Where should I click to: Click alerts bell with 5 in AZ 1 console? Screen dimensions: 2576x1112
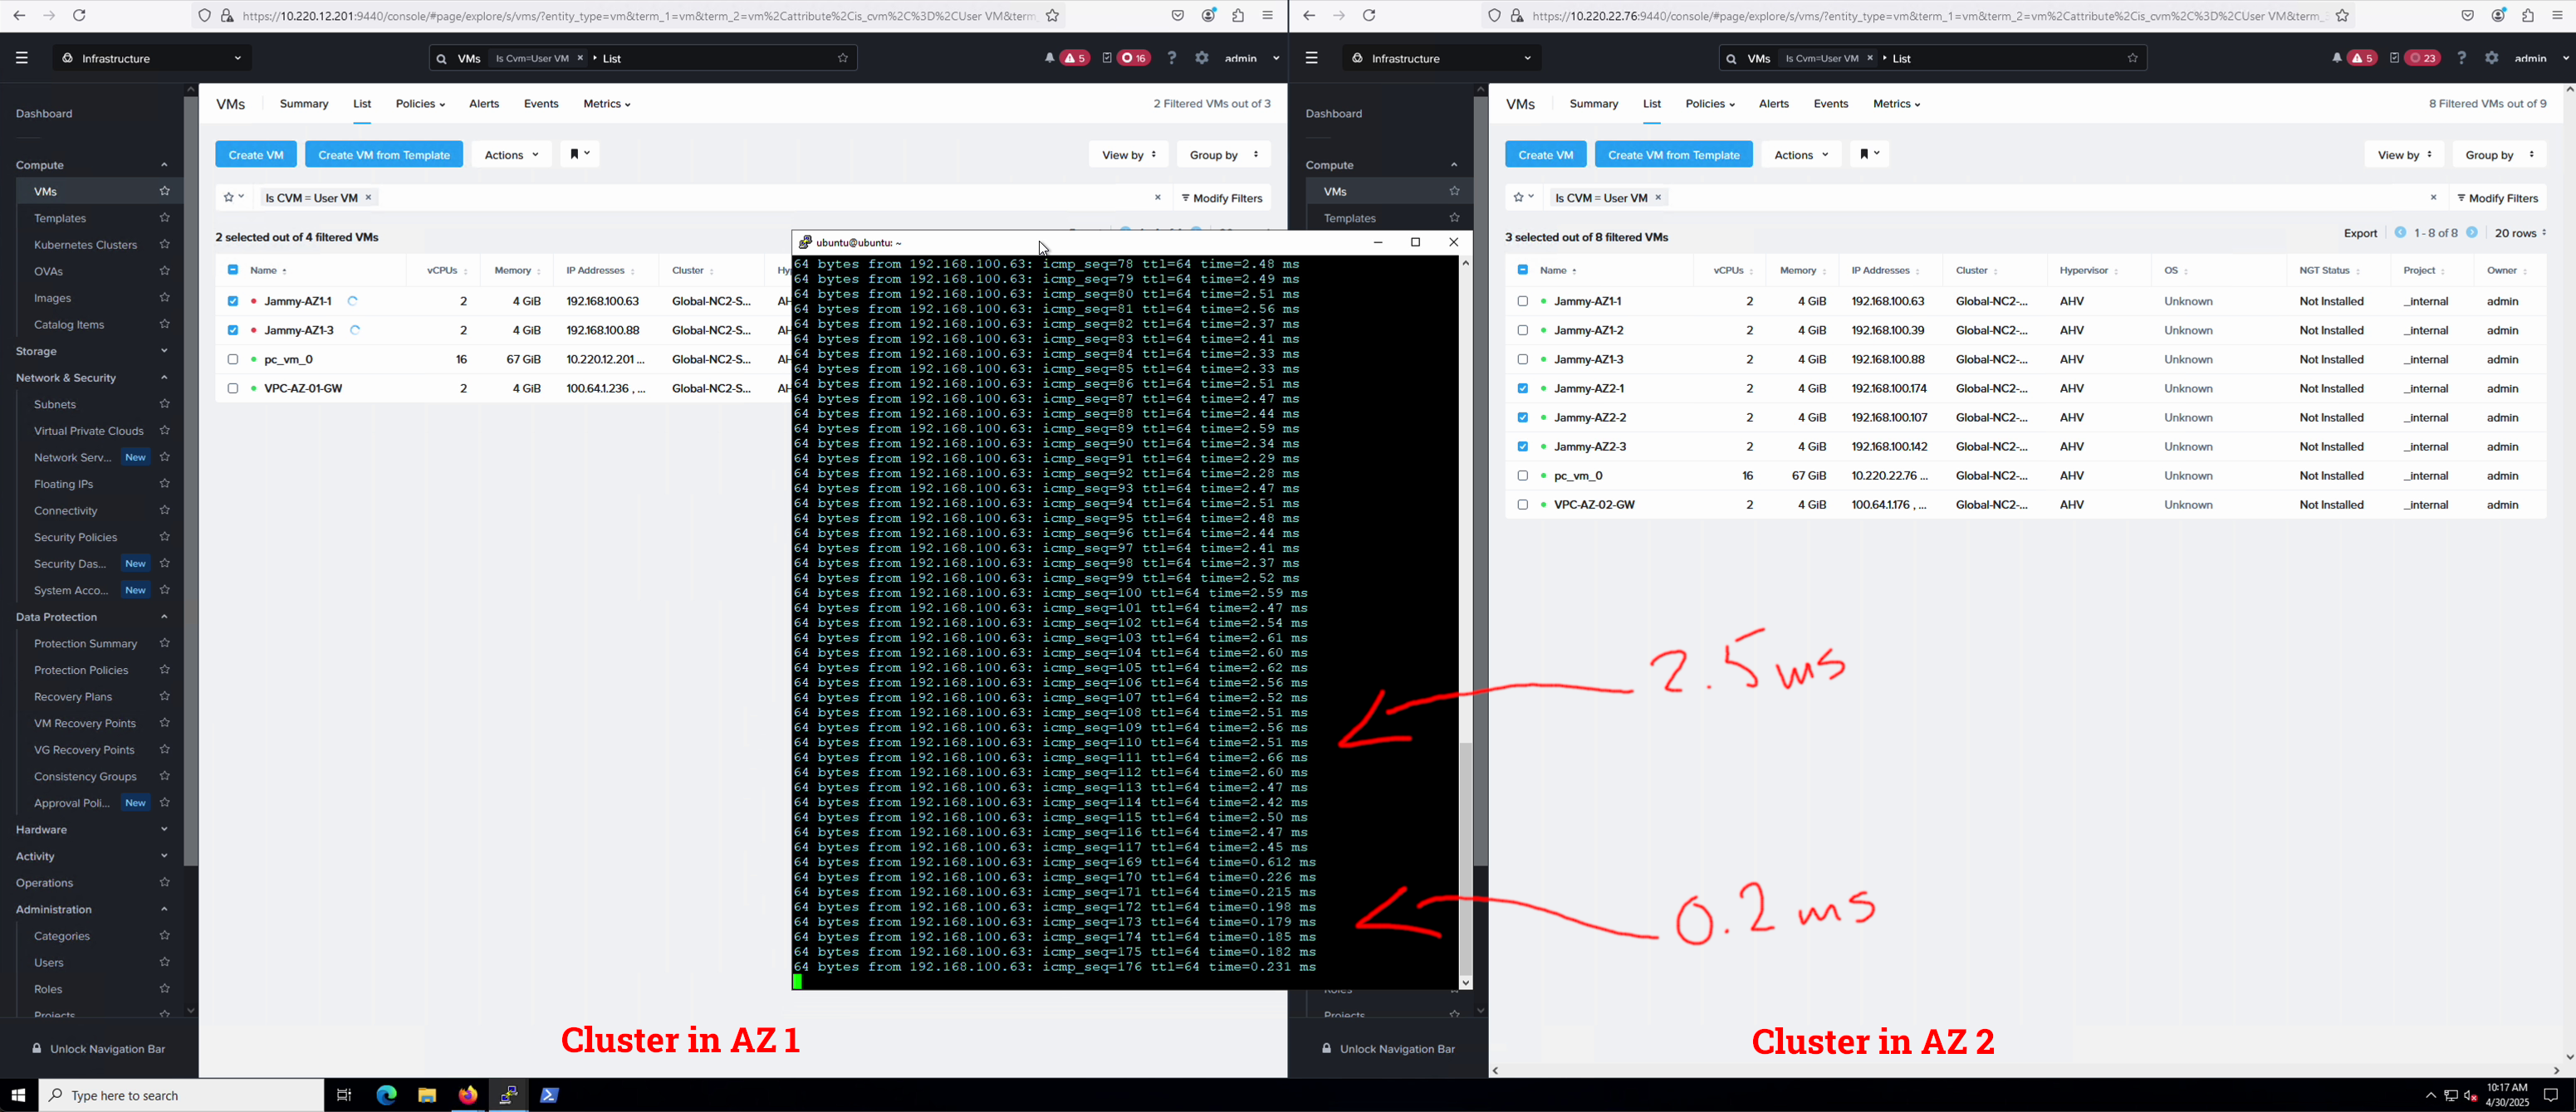[1067, 58]
